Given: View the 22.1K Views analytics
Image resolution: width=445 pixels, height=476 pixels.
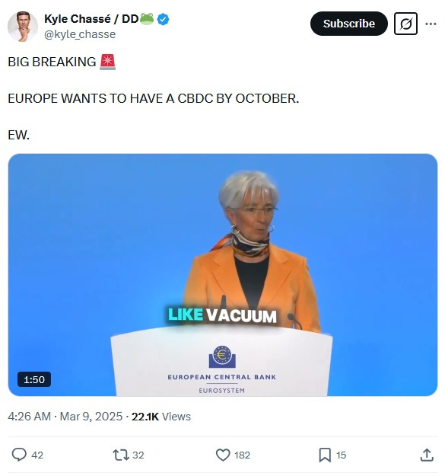Looking at the screenshot, I should 161,417.
